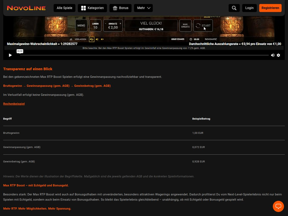This screenshot has height=216, width=288.
Task: Click the Login button
Action: click(x=250, y=8)
